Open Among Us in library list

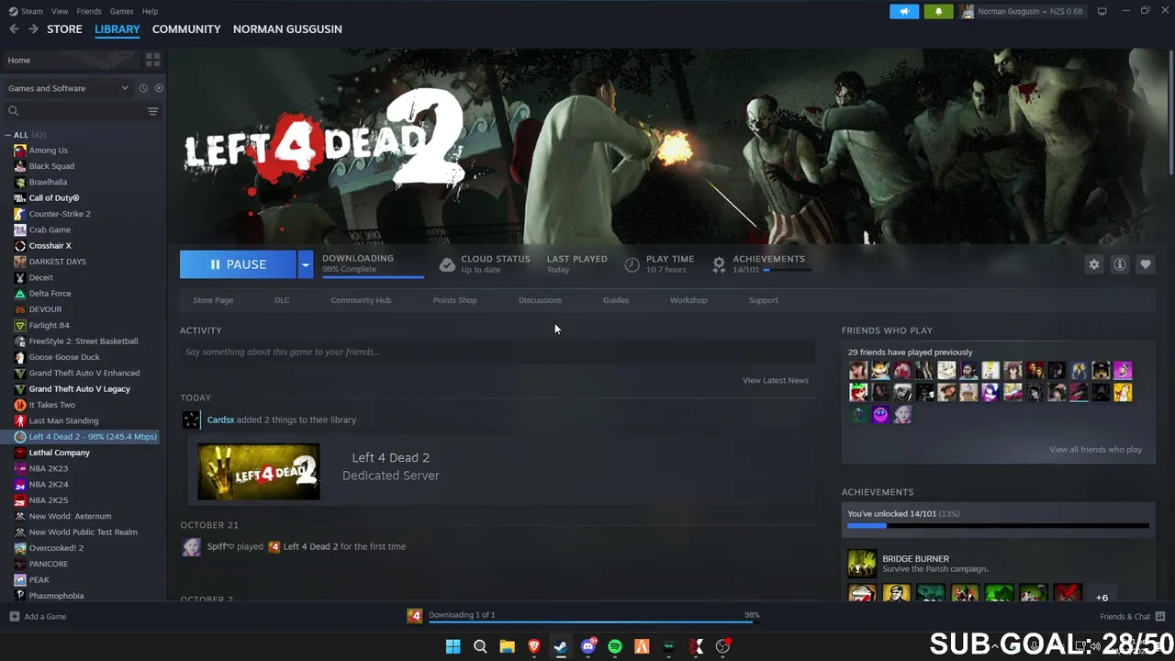48,150
